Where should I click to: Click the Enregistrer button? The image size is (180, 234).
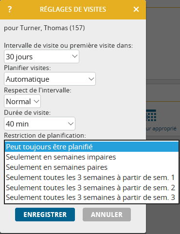coord(45,215)
